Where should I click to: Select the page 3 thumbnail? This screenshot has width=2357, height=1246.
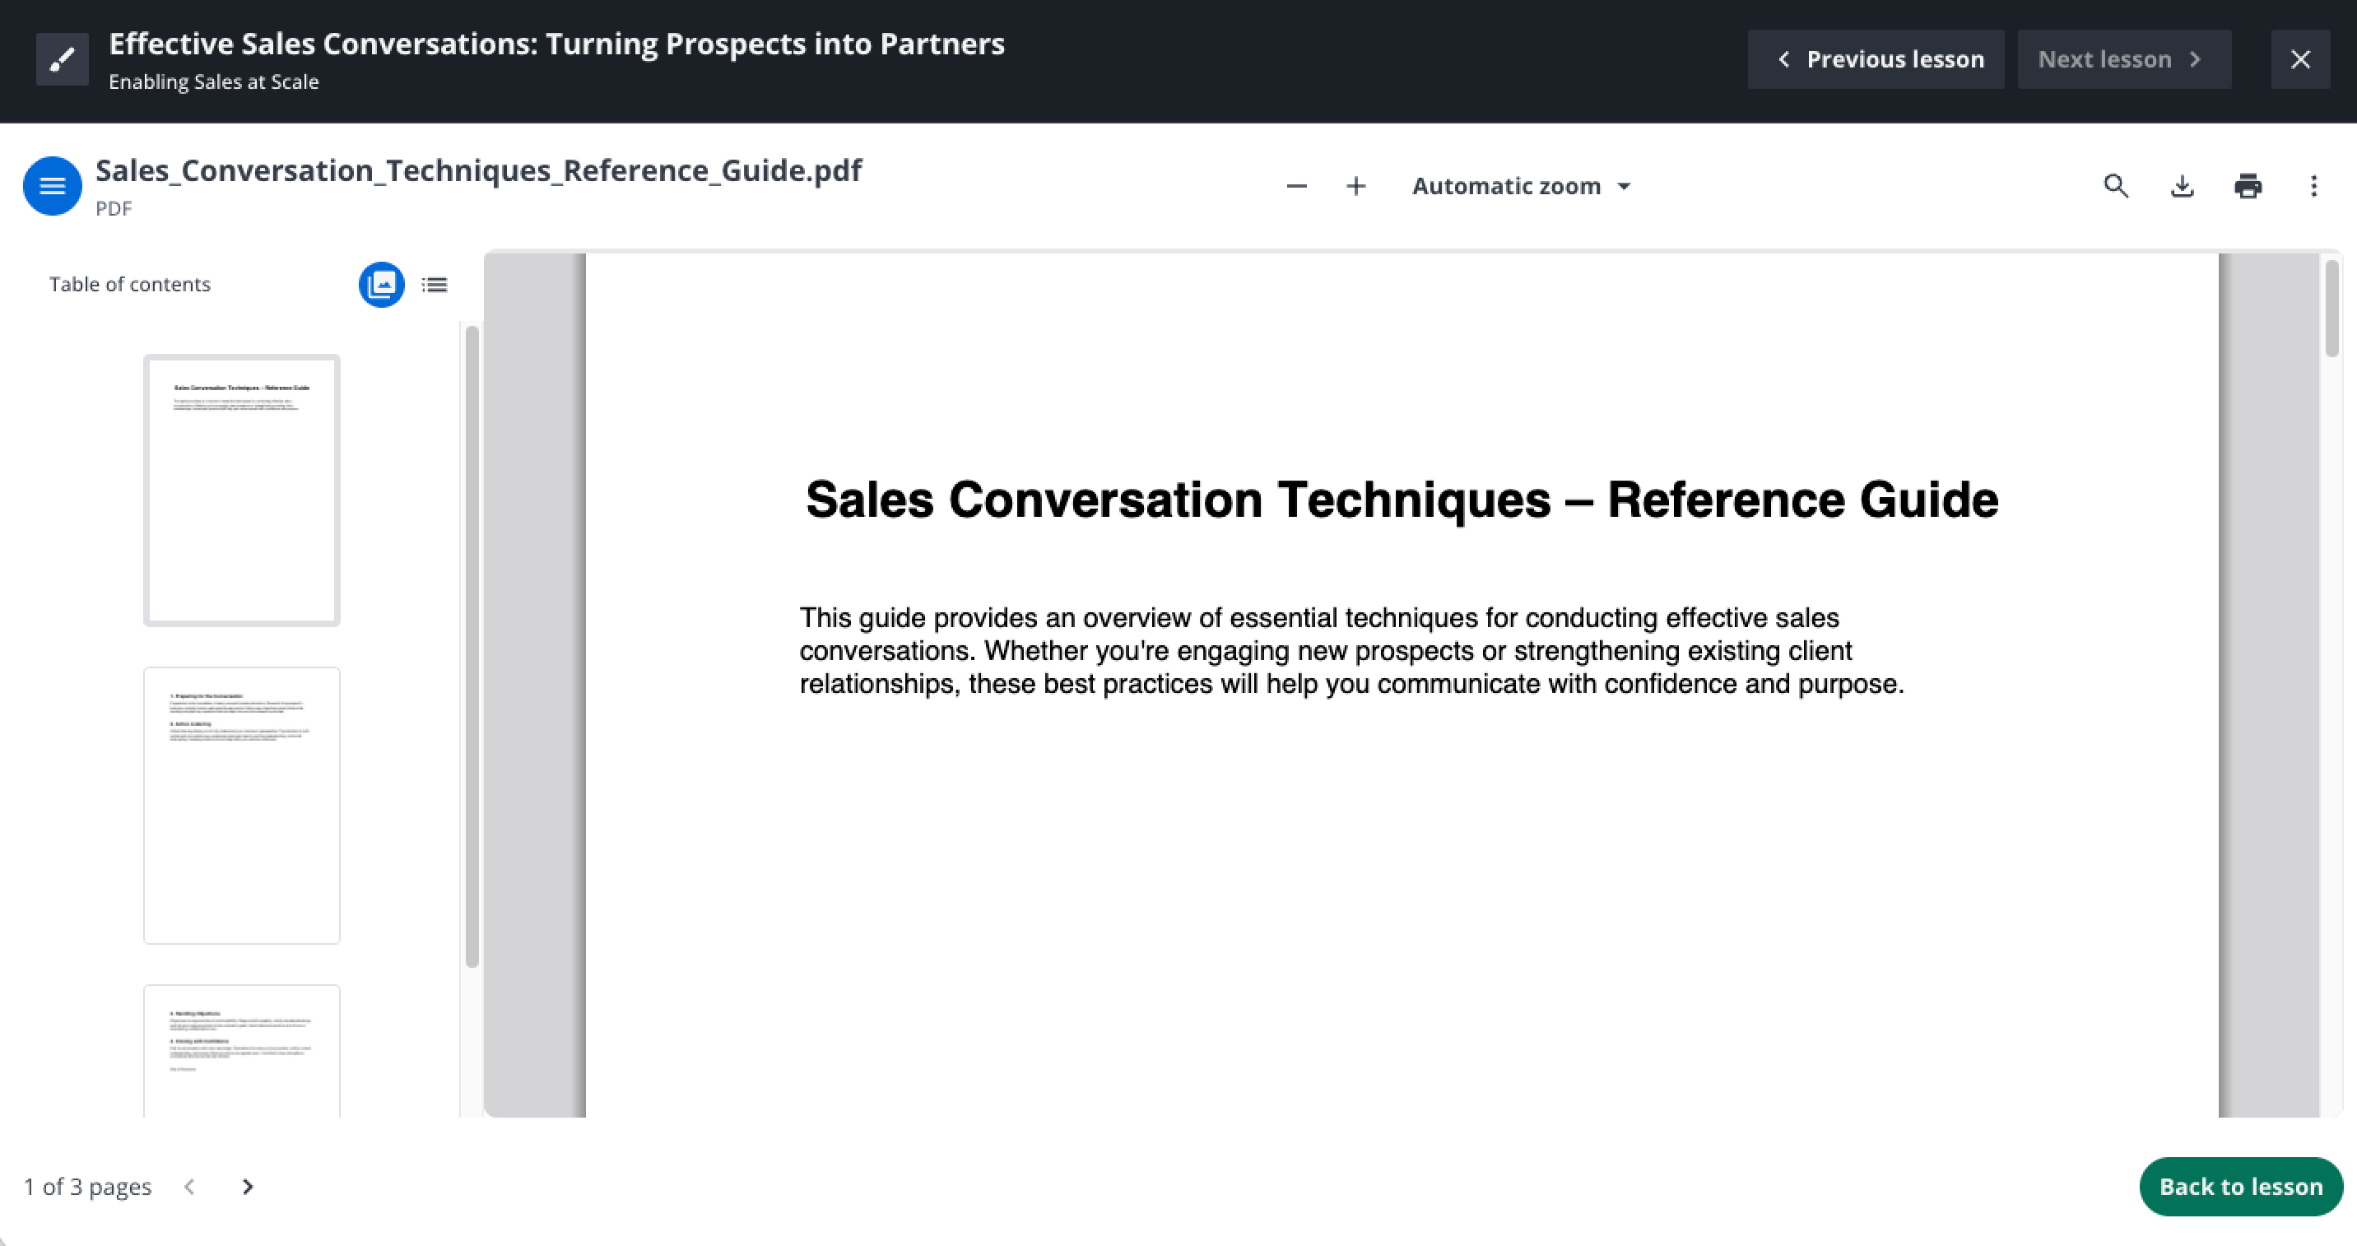(x=242, y=1050)
